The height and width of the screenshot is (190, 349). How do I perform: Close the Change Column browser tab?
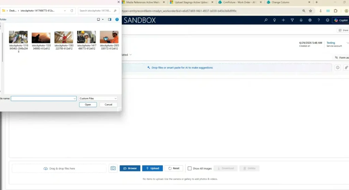(309, 2)
